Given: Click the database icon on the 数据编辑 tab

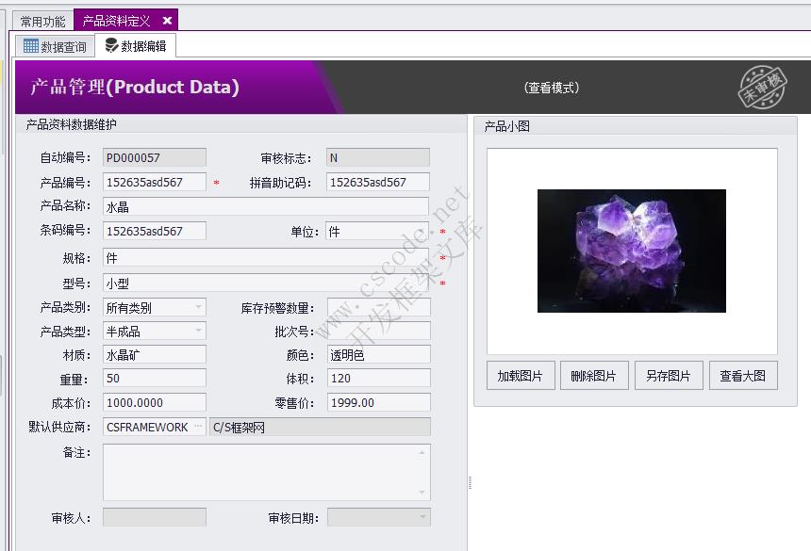Looking at the screenshot, I should pyautogui.click(x=110, y=43).
